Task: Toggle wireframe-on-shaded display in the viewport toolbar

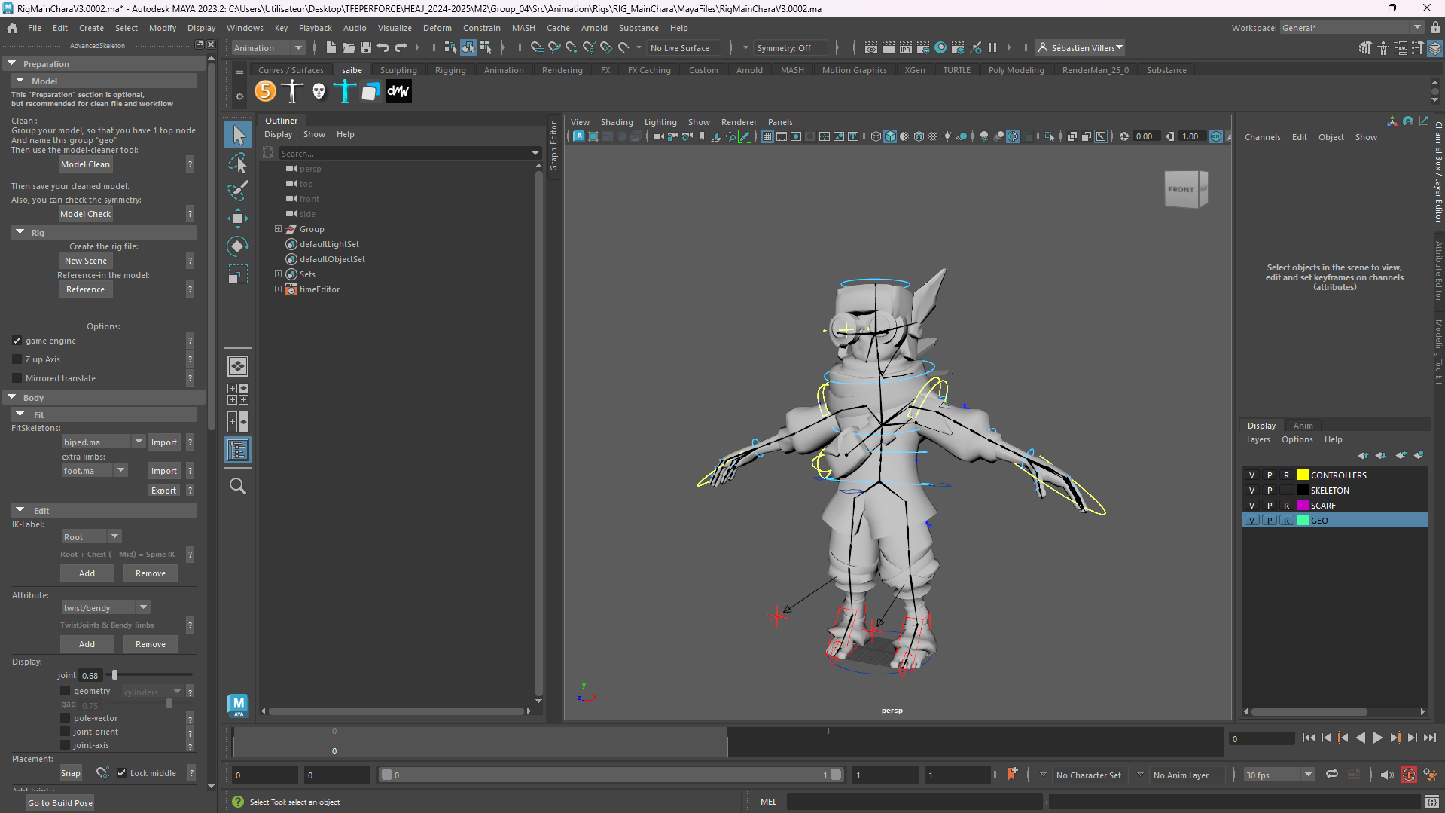Action: (x=918, y=137)
